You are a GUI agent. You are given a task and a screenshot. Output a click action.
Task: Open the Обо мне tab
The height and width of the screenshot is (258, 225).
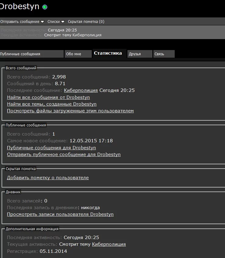tap(78, 54)
